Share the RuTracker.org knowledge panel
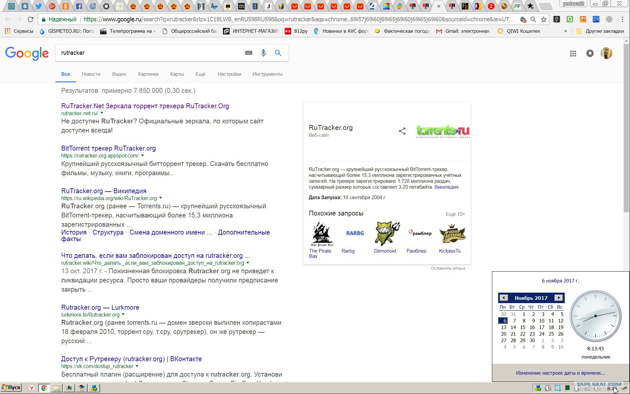This screenshot has height=394, width=630. tap(402, 131)
